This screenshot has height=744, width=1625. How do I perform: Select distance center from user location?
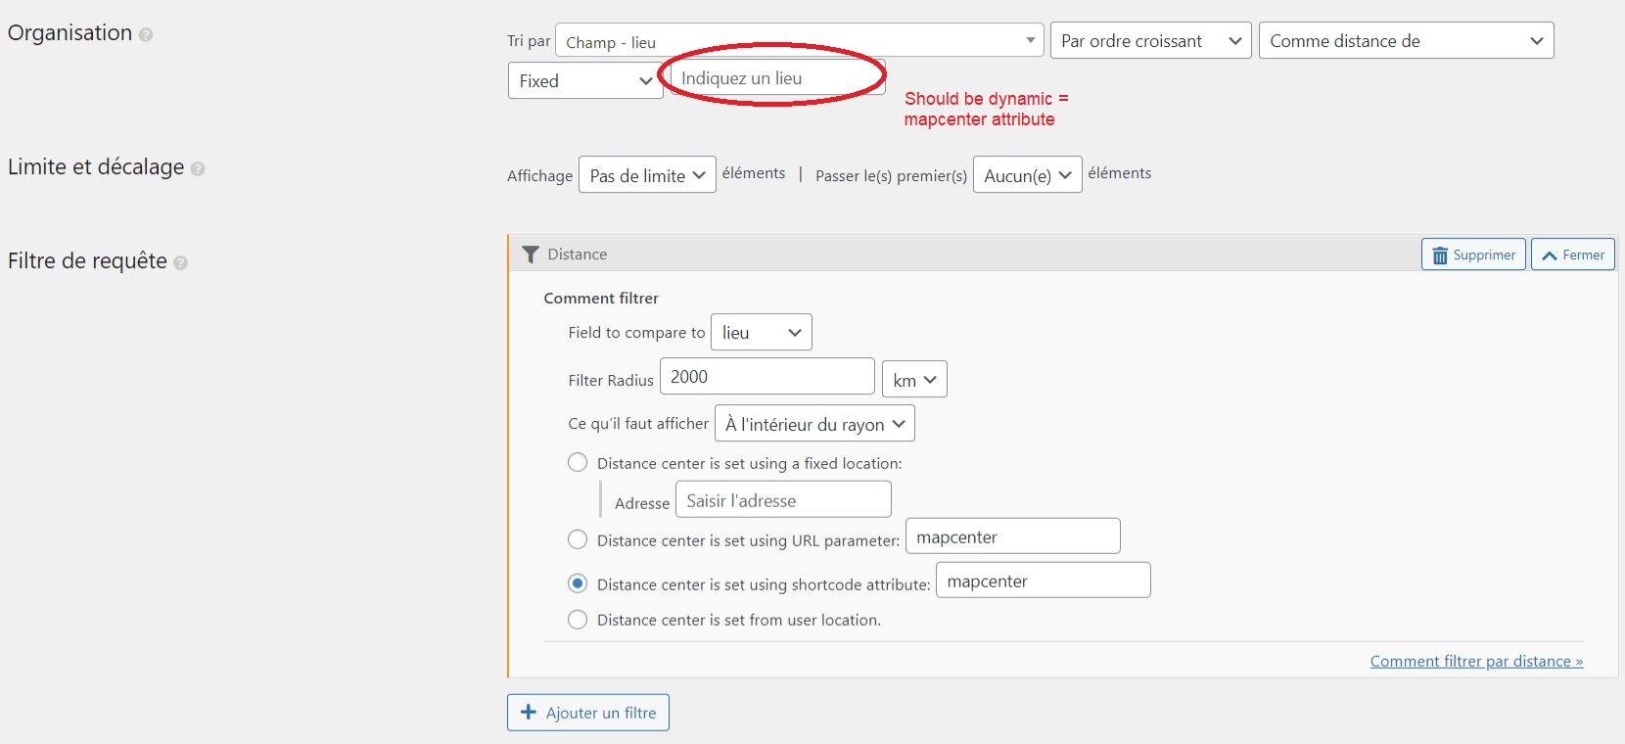(x=578, y=620)
